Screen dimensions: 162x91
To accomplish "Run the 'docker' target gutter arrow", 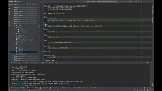I will [41, 46].
